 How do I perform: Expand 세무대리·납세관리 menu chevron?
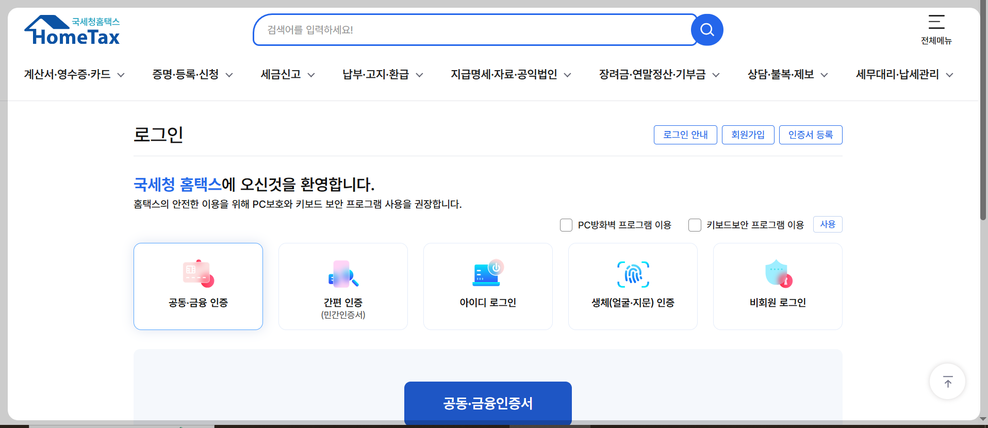pyautogui.click(x=950, y=75)
